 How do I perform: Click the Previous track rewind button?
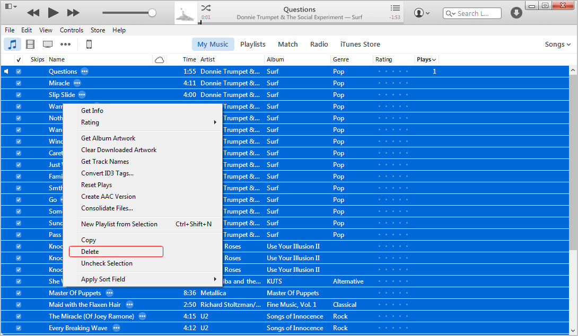[x=33, y=13]
